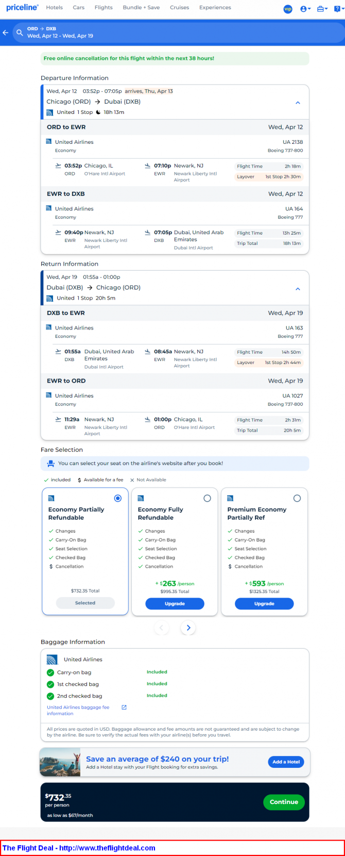Screen dimensions: 345x856
Task: Collapse the return flight details
Action: pos(298,289)
